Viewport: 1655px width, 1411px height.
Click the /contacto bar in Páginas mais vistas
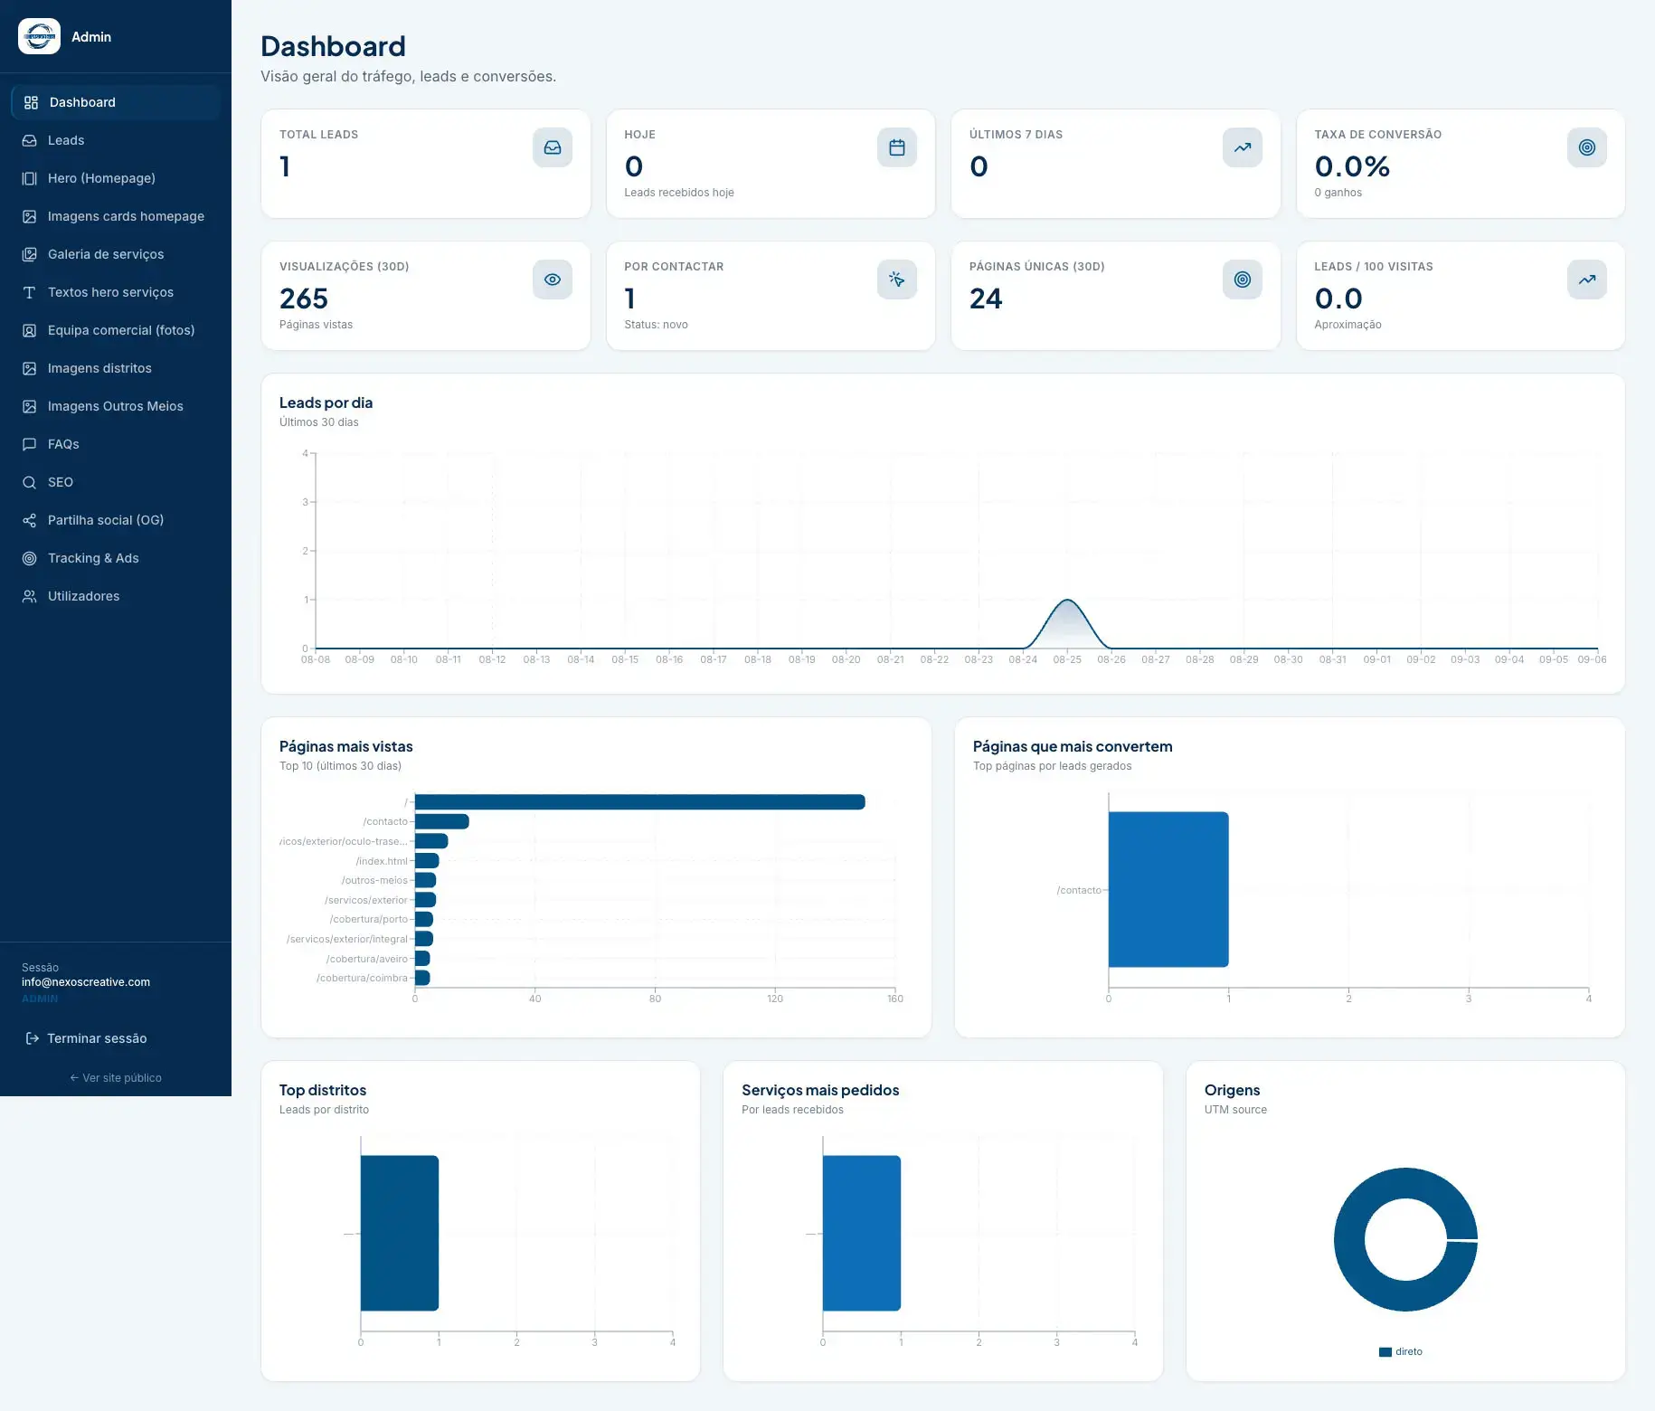click(x=442, y=821)
